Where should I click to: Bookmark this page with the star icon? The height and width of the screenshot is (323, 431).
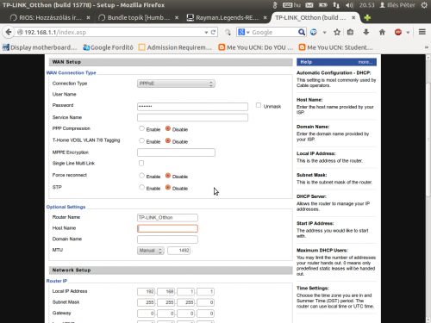click(337, 32)
